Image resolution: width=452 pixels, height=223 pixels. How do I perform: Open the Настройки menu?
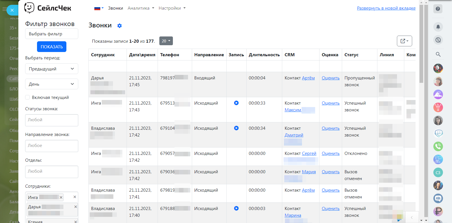coord(172,8)
